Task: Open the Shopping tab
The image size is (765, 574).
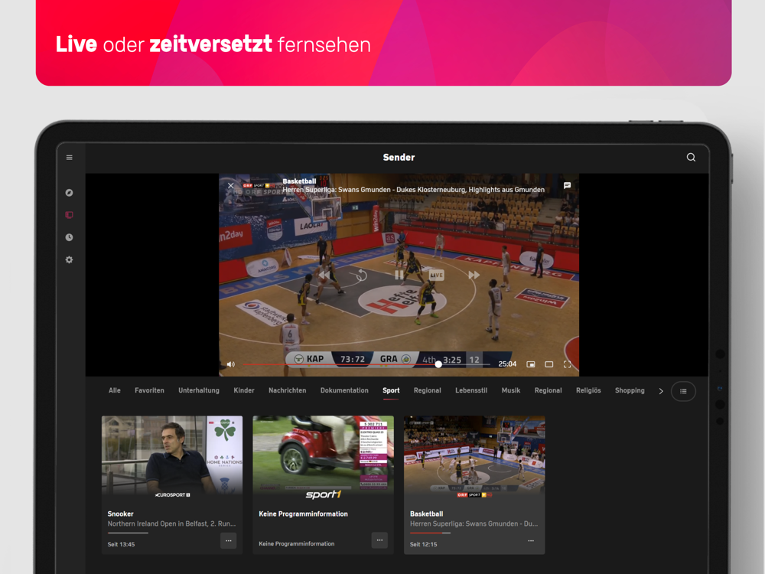Action: click(630, 390)
